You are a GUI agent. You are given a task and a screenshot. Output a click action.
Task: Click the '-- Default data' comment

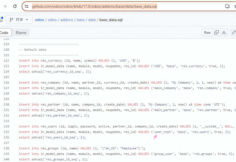[33, 50]
